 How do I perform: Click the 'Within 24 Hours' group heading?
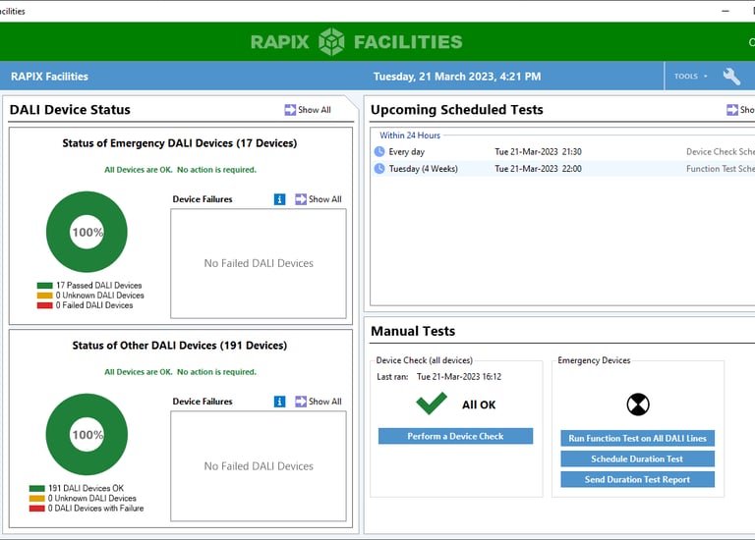click(410, 135)
